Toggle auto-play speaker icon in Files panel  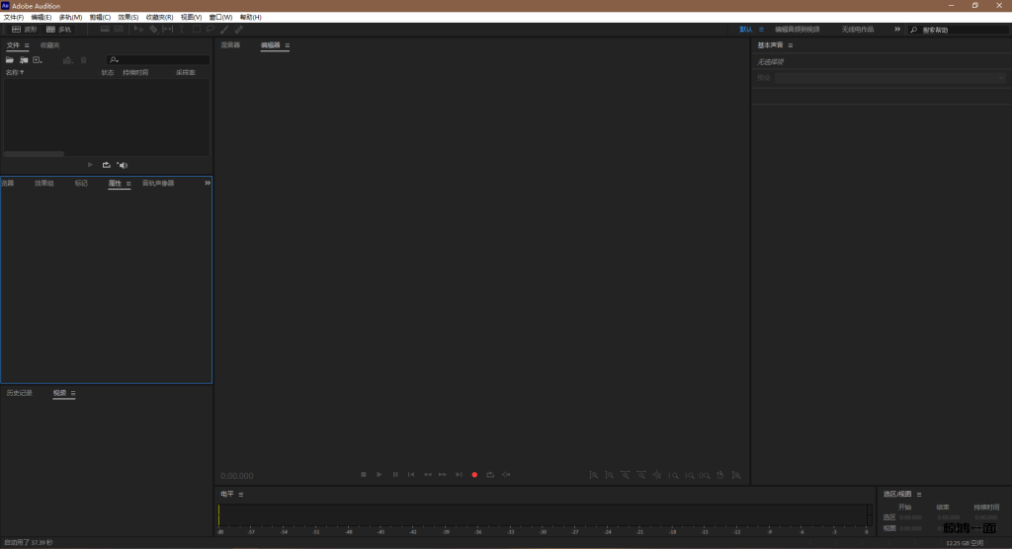tap(123, 165)
